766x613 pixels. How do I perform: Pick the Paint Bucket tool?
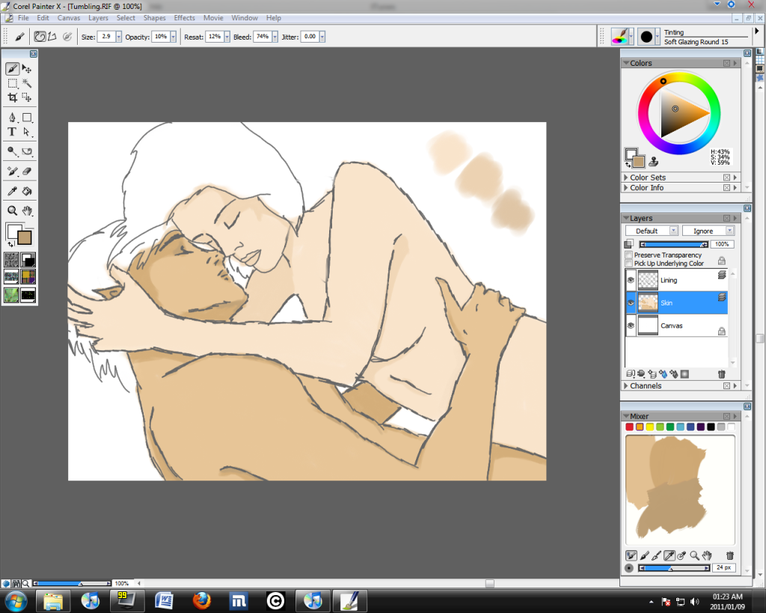tap(27, 192)
